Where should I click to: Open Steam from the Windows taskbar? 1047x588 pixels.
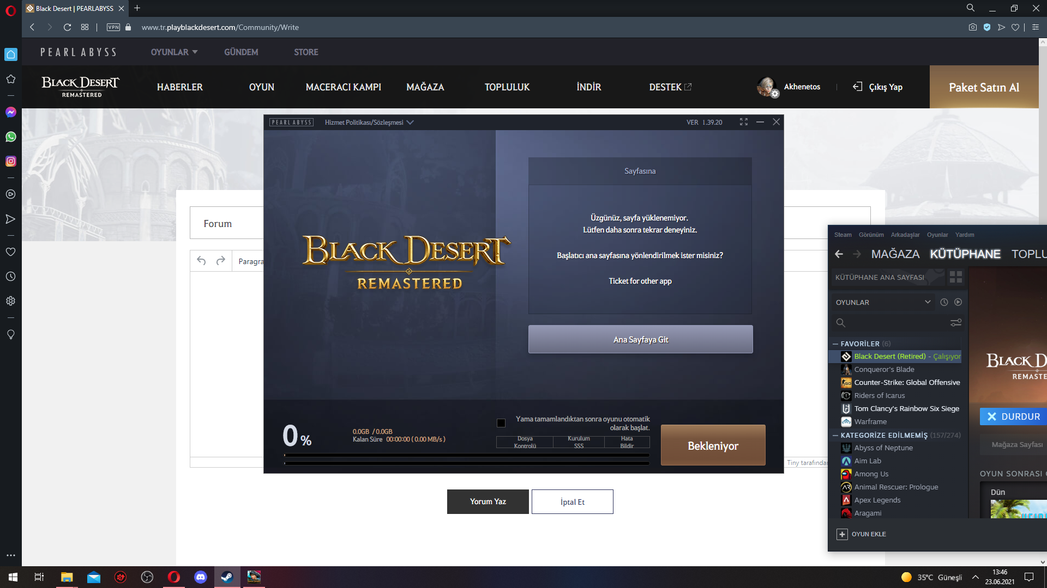[x=227, y=577]
